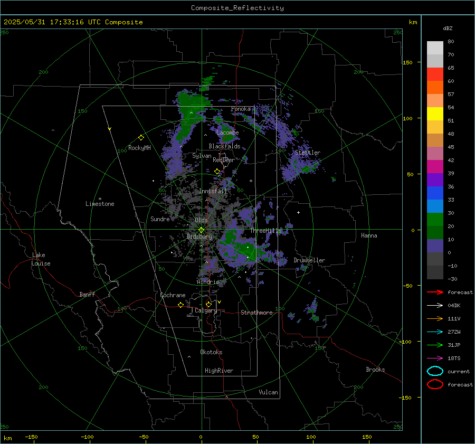Click the RockyMH label

pyautogui.click(x=139, y=148)
